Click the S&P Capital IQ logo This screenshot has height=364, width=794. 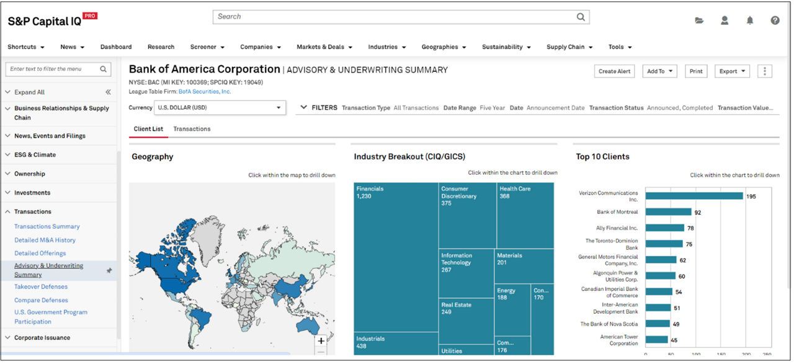[x=52, y=20]
